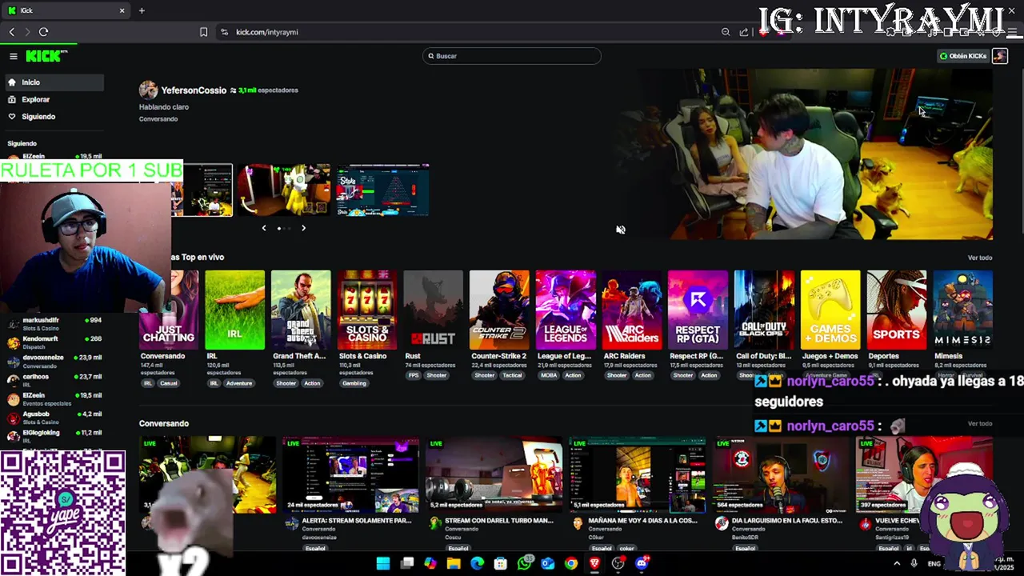Open Discord from taskbar

(x=641, y=563)
